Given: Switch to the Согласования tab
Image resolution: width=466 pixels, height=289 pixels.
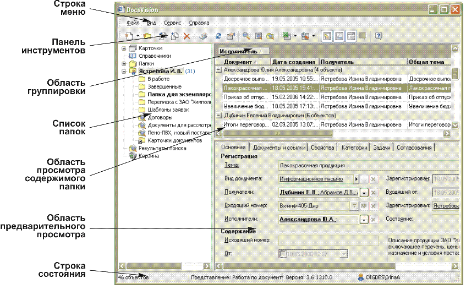Looking at the screenshot, I should (414, 148).
